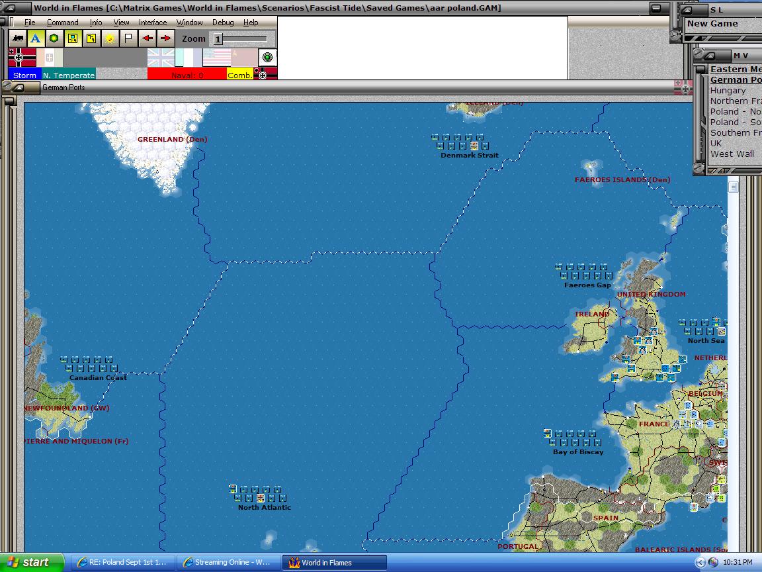Select UK in the M V list
Screen dimensions: 762x572
716,144
